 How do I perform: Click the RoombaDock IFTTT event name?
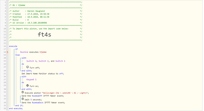[x=38, y=102]
